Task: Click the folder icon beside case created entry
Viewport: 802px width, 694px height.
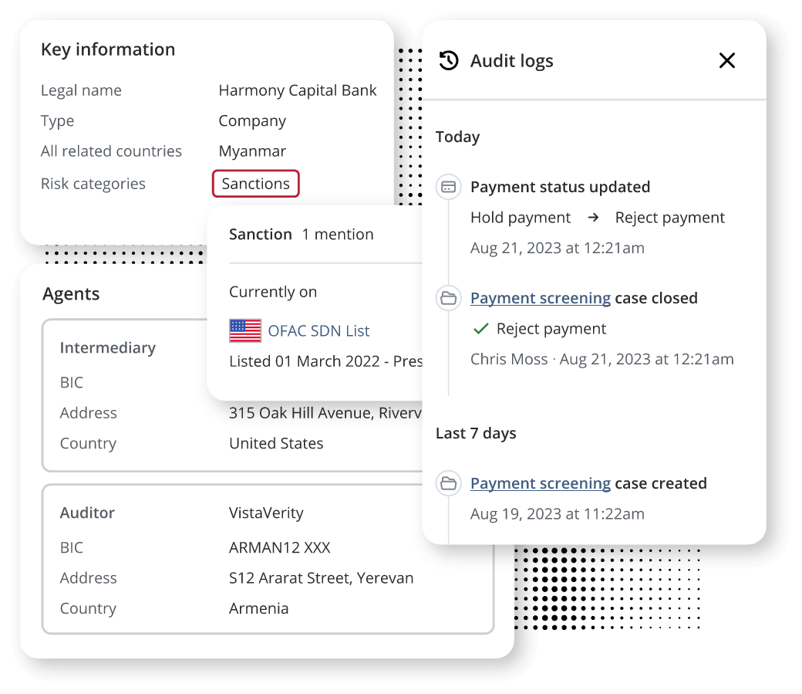Action: click(x=449, y=483)
